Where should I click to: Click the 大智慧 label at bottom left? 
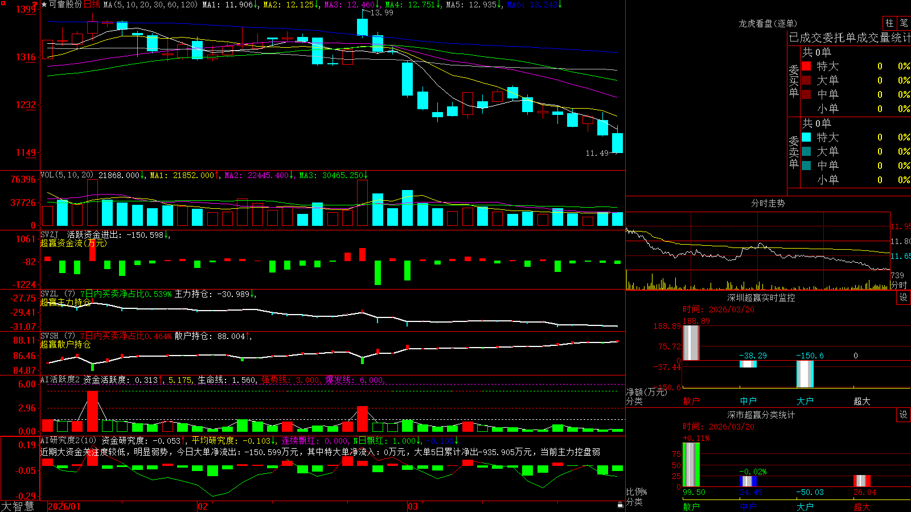(x=18, y=506)
